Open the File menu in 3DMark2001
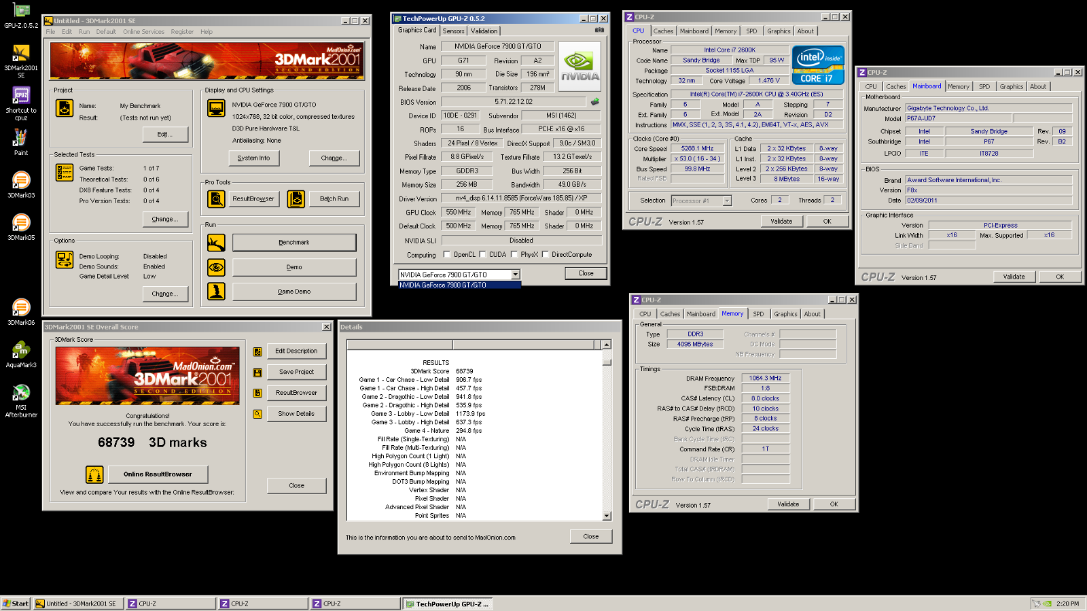 [50, 32]
